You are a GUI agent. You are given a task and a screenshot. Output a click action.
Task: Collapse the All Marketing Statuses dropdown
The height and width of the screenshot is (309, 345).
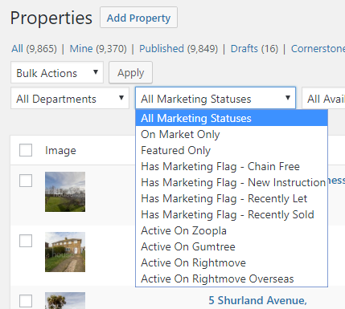[x=216, y=98]
